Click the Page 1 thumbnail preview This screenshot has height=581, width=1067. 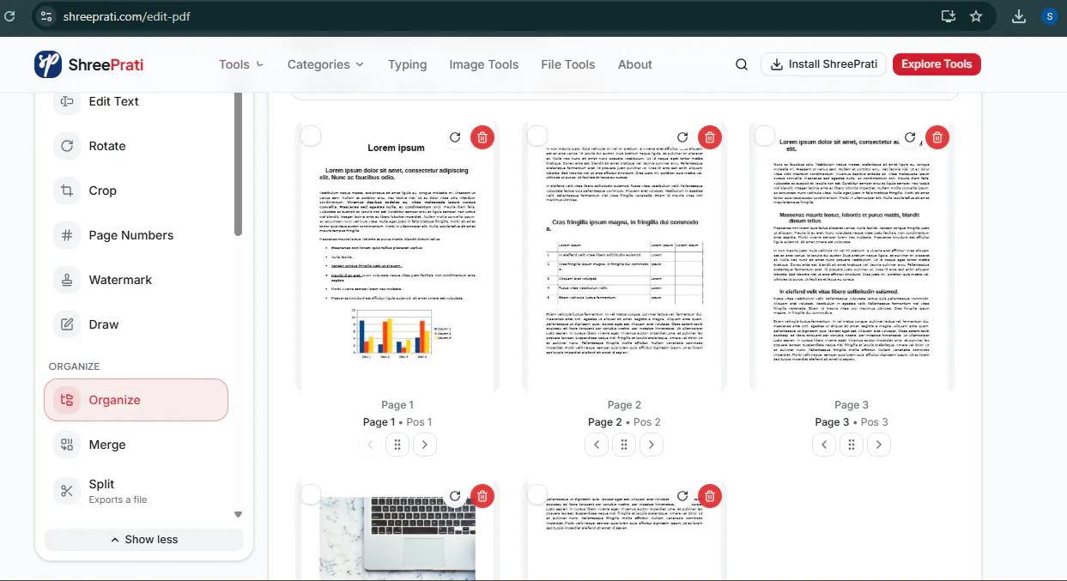coord(397,257)
